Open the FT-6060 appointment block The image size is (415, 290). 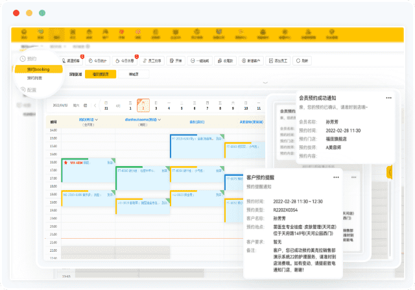click(143, 178)
